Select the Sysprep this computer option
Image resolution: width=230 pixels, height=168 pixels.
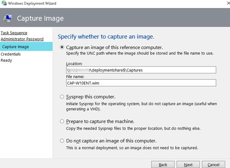click(x=62, y=97)
